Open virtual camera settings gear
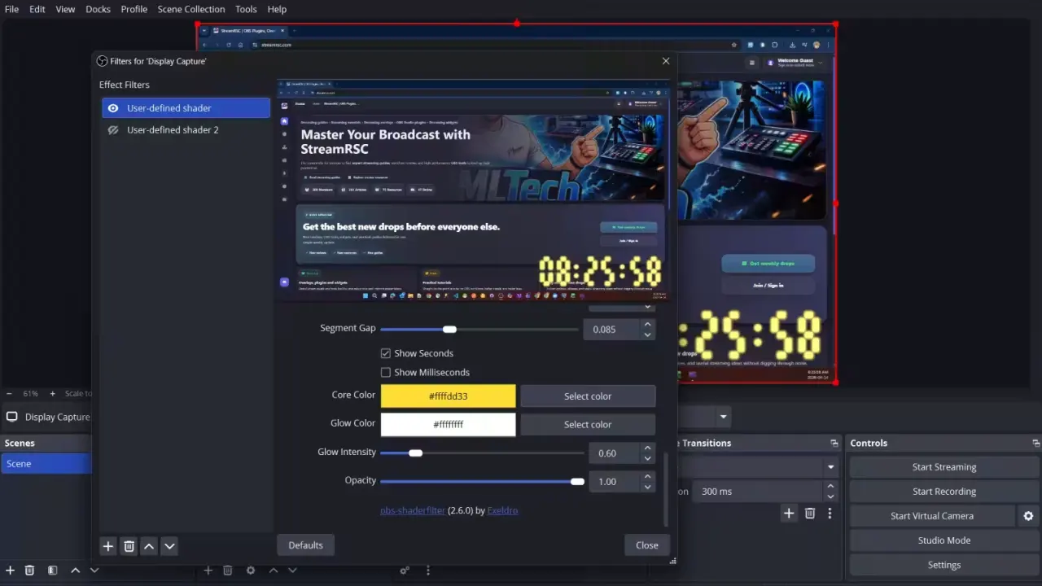The image size is (1042, 586). (1028, 516)
